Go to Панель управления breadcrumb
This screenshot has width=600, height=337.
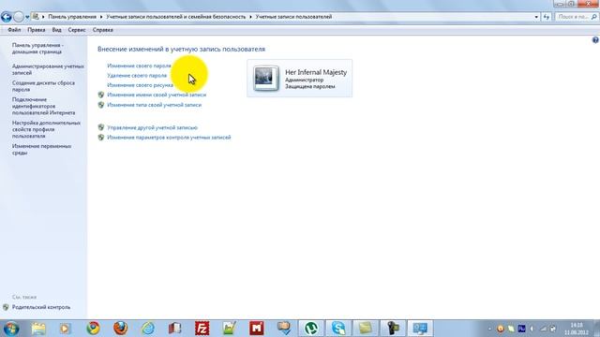click(x=72, y=17)
